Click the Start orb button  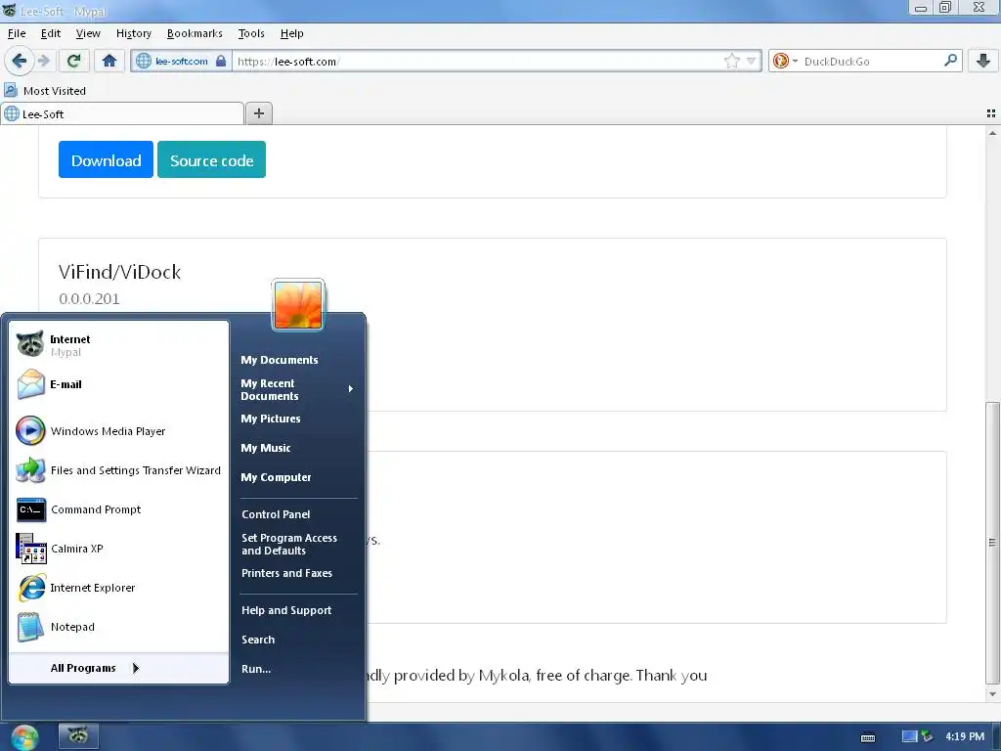click(24, 737)
